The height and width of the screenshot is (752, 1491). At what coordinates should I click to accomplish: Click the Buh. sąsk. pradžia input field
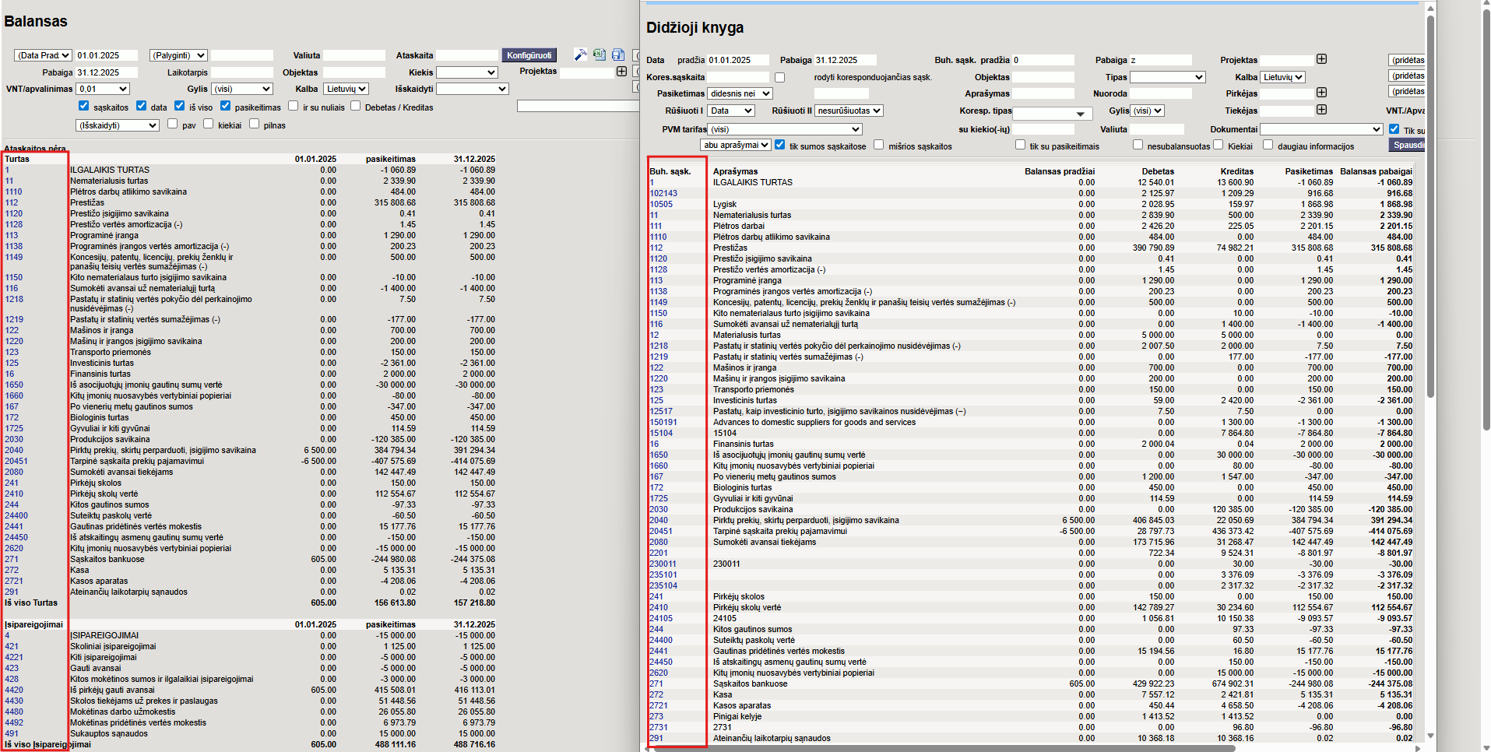tap(1043, 60)
